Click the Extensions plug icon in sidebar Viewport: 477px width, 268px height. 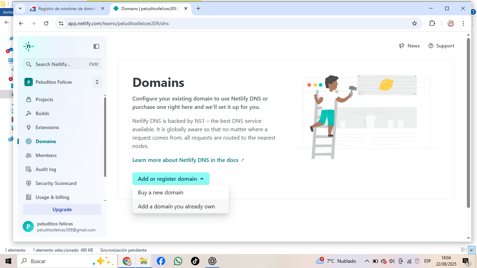click(29, 127)
